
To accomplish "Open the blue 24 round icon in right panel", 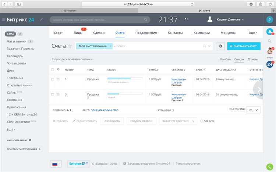I will coord(270,64).
